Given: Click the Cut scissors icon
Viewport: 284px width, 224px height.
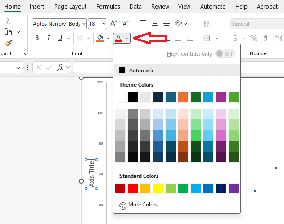Looking at the screenshot, I should (8, 20).
